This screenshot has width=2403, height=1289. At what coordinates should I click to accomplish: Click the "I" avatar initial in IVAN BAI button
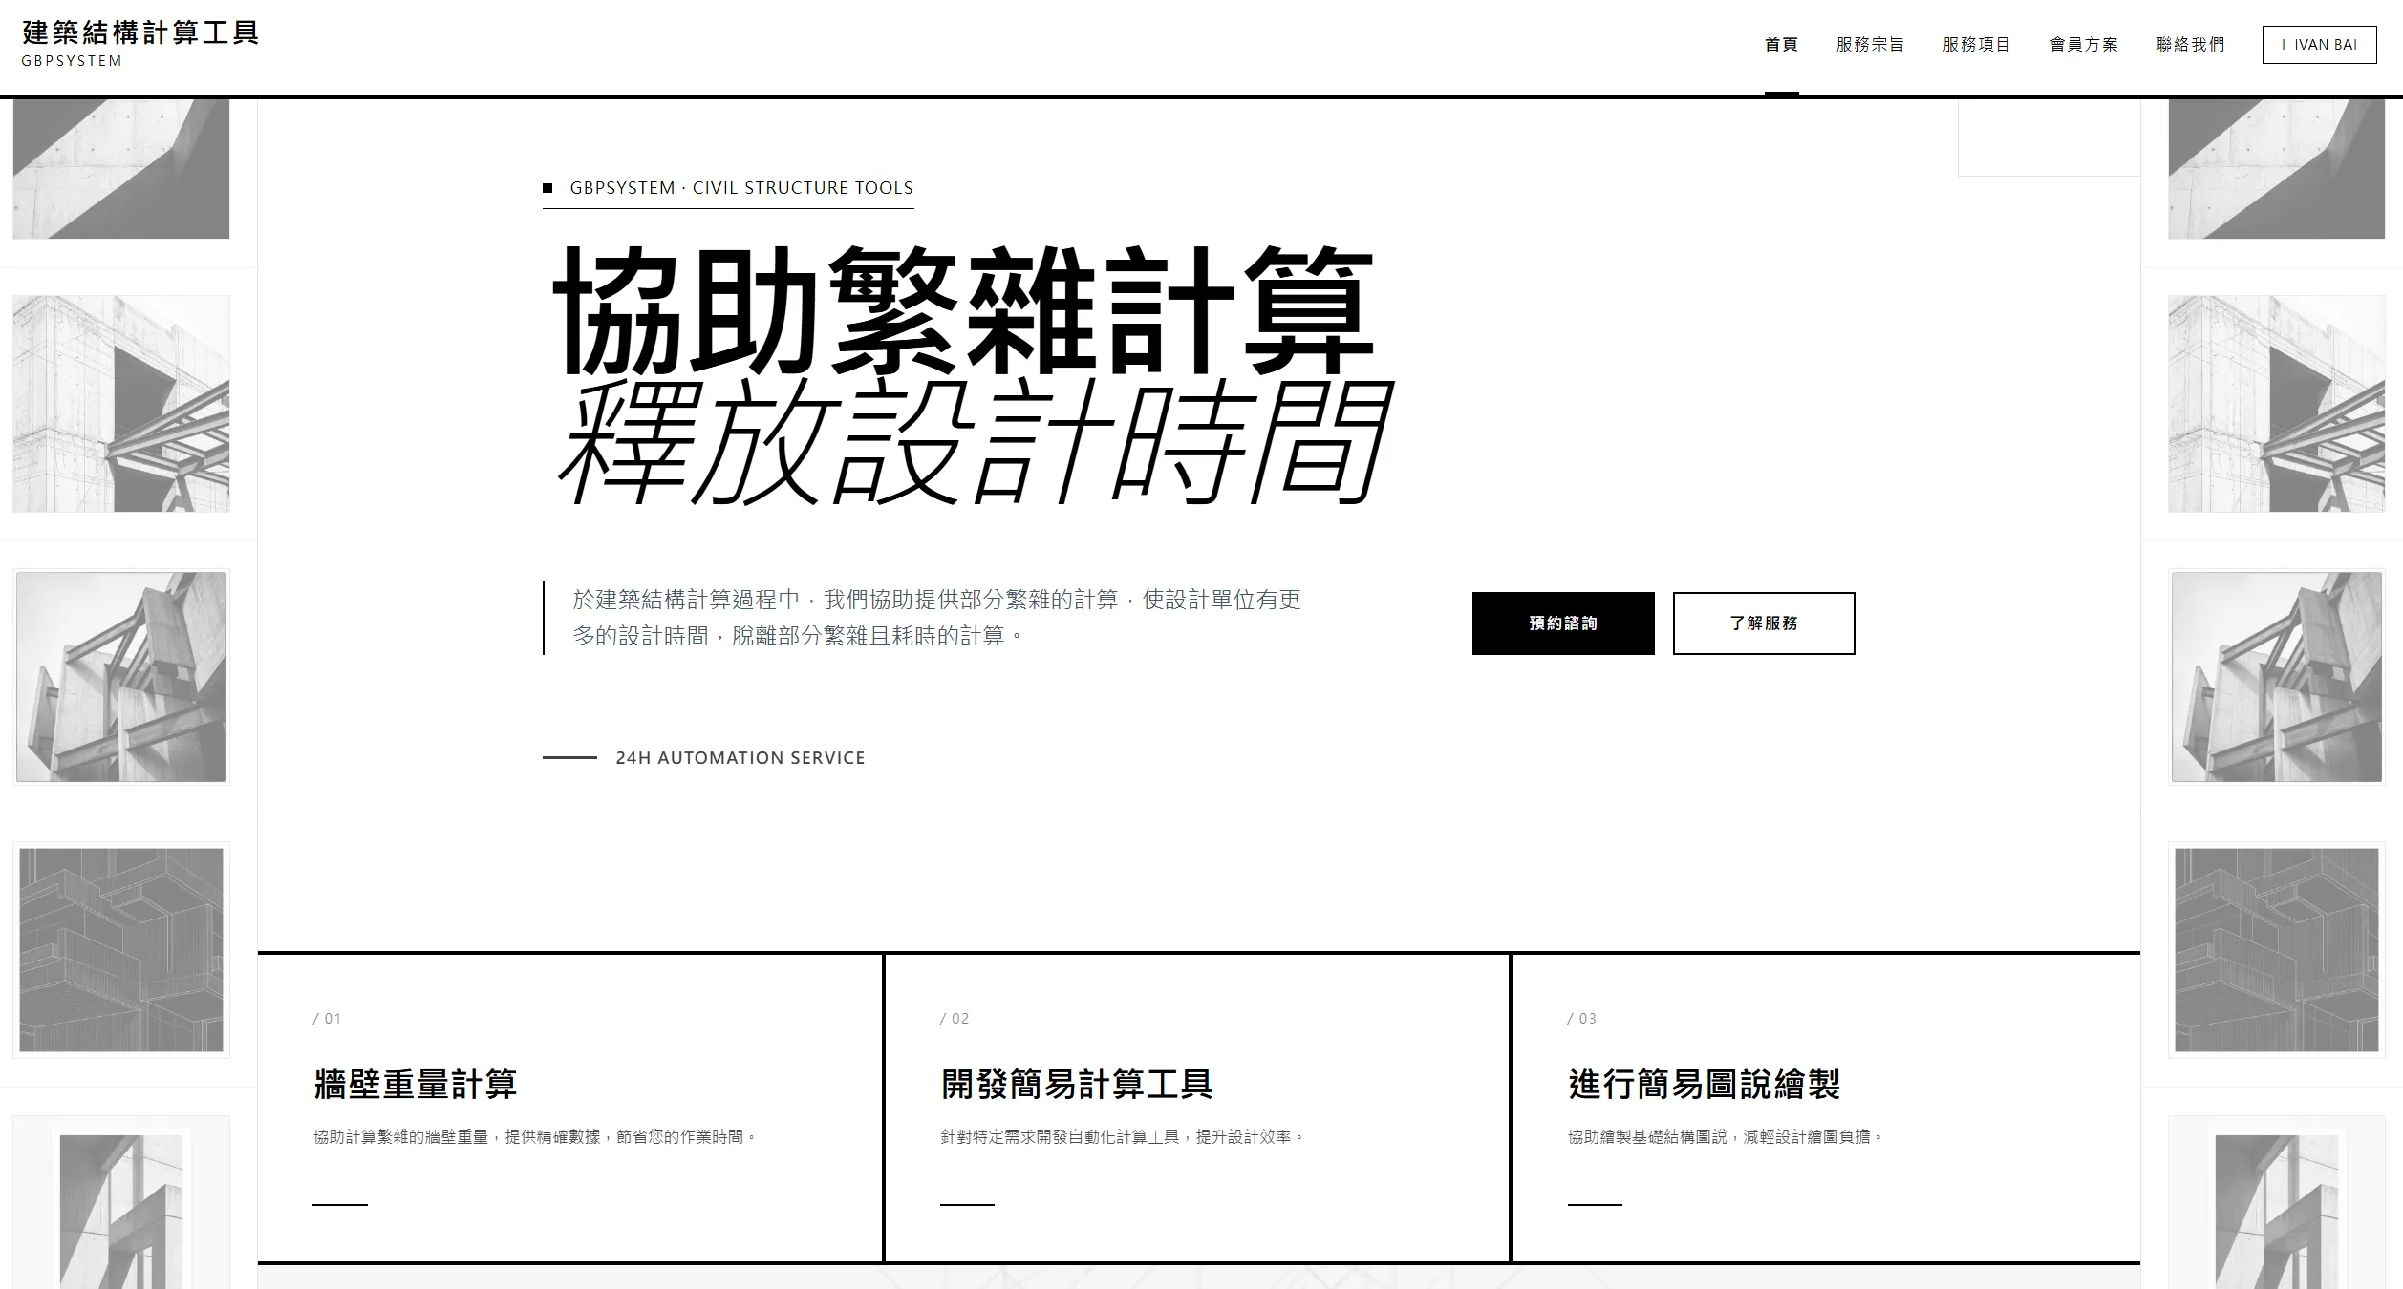pyautogui.click(x=2285, y=44)
